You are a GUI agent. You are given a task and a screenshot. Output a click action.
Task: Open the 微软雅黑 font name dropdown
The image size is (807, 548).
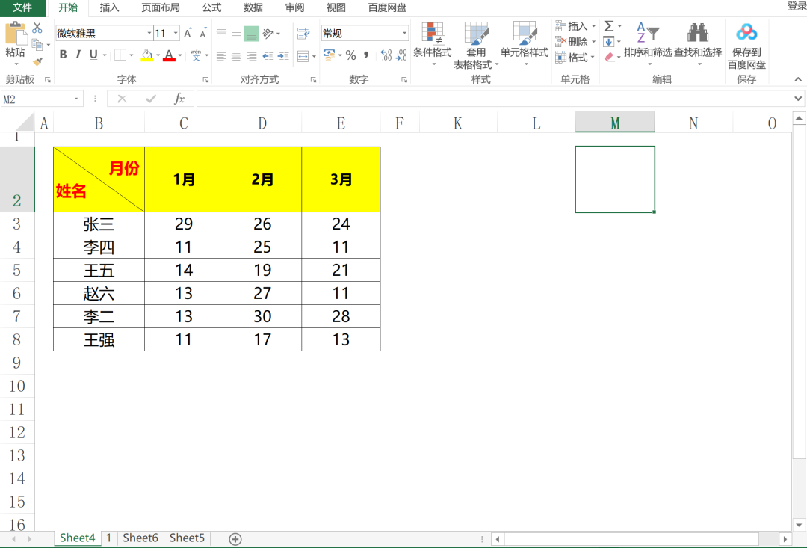(x=149, y=34)
